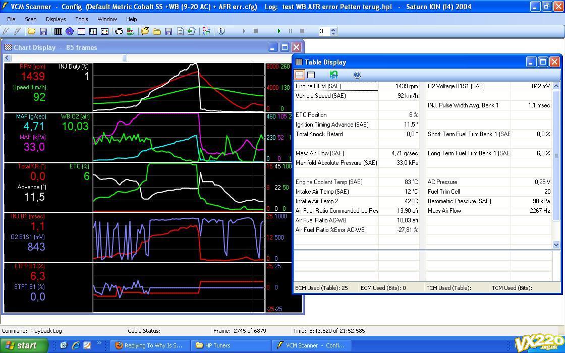Select the second table layout icon in Table Display
This screenshot has width=565, height=353.
(x=311, y=75)
